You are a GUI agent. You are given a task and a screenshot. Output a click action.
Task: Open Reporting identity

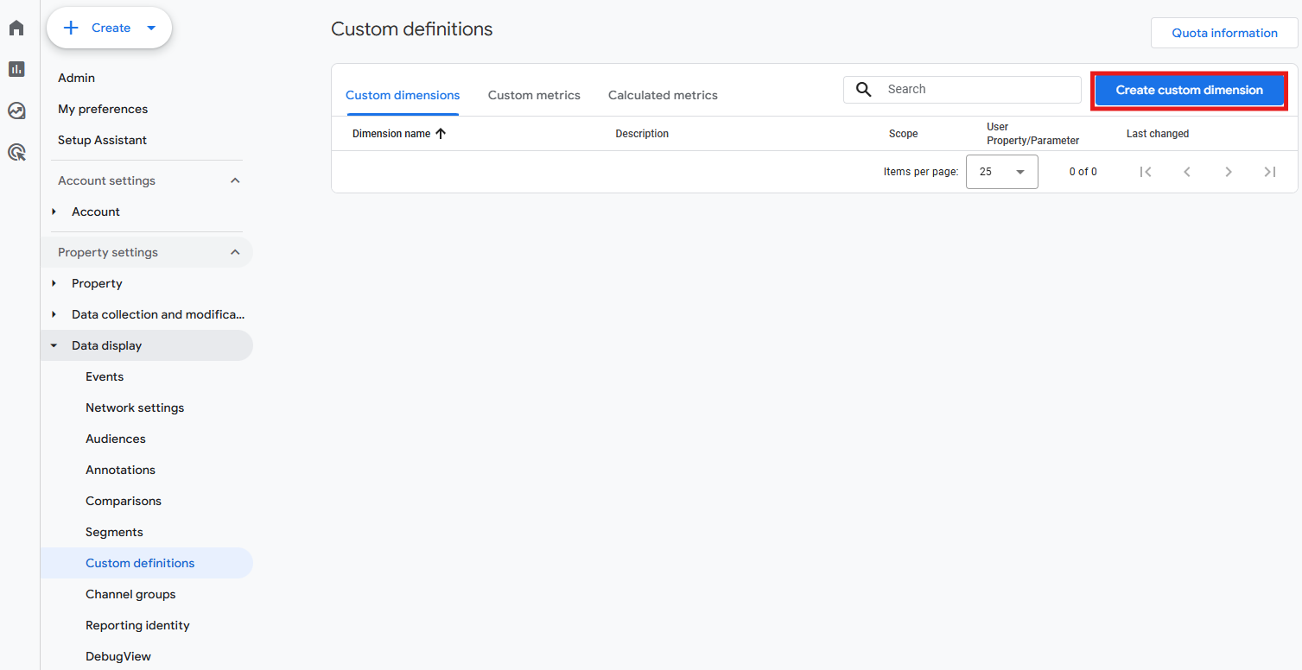[x=137, y=625]
